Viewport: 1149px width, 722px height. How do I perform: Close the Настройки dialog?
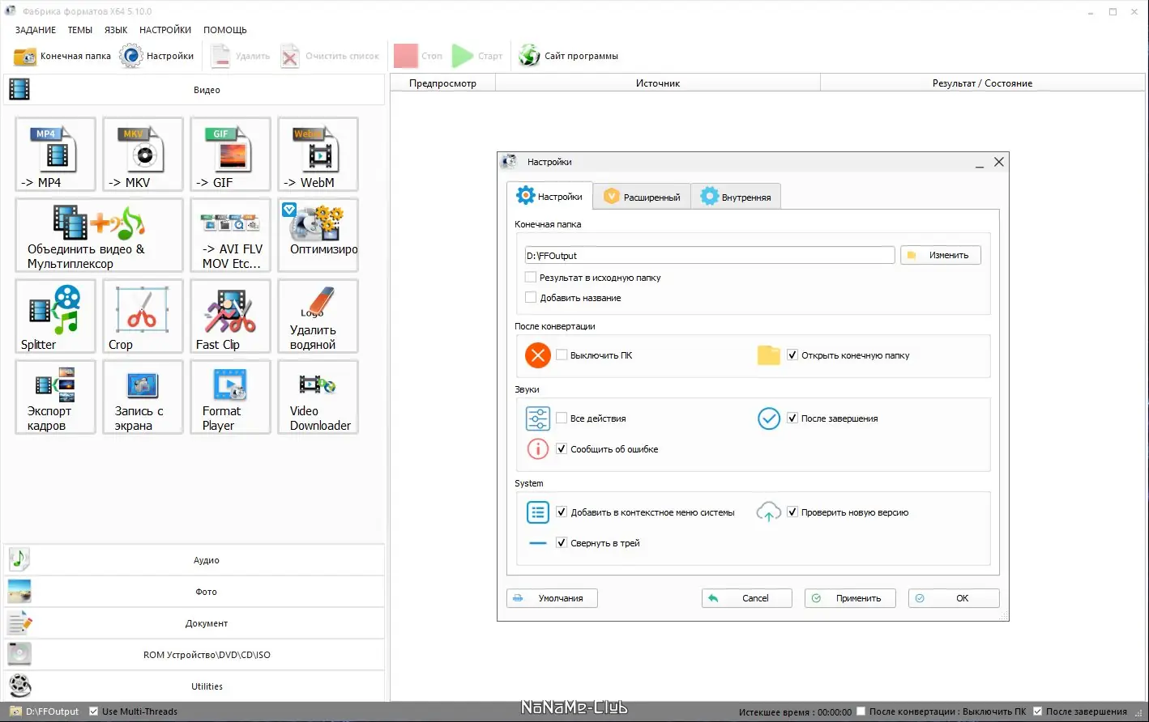tap(999, 162)
